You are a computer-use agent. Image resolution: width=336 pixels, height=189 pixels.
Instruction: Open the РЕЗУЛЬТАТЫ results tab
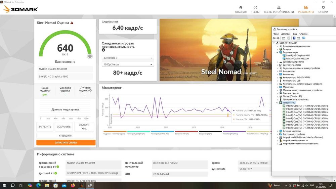click(x=306, y=9)
